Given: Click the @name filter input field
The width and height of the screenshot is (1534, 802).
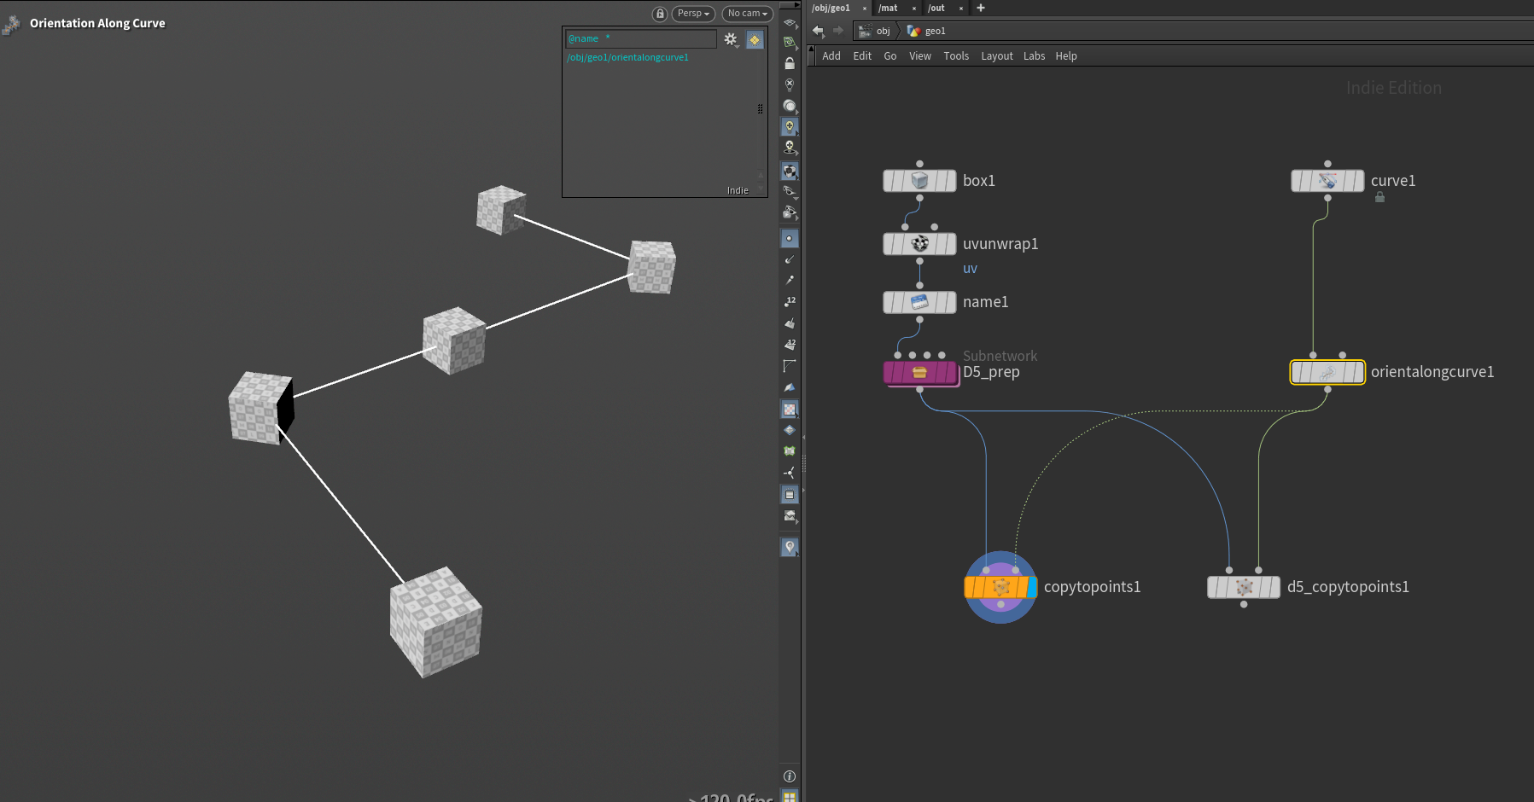Looking at the screenshot, I should [x=640, y=39].
